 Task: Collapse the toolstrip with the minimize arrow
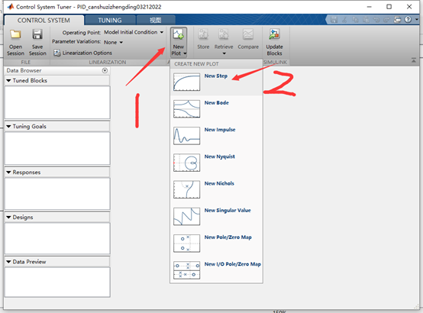coord(414,60)
